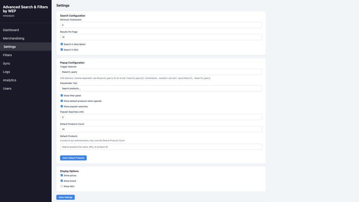Click the Display Options heading

click(x=69, y=171)
